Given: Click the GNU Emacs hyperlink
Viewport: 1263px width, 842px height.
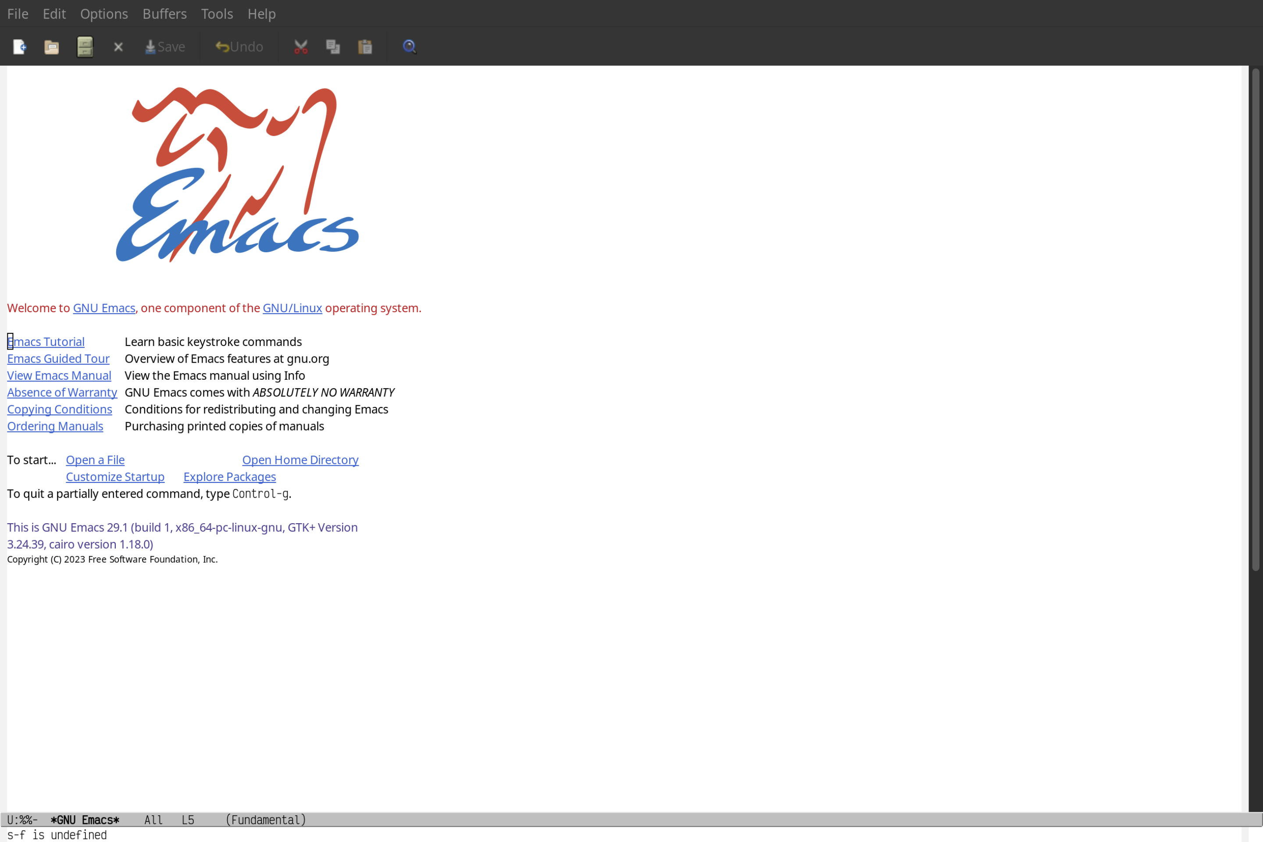Looking at the screenshot, I should click(103, 307).
